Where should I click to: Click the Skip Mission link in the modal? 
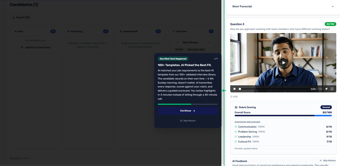[188, 121]
